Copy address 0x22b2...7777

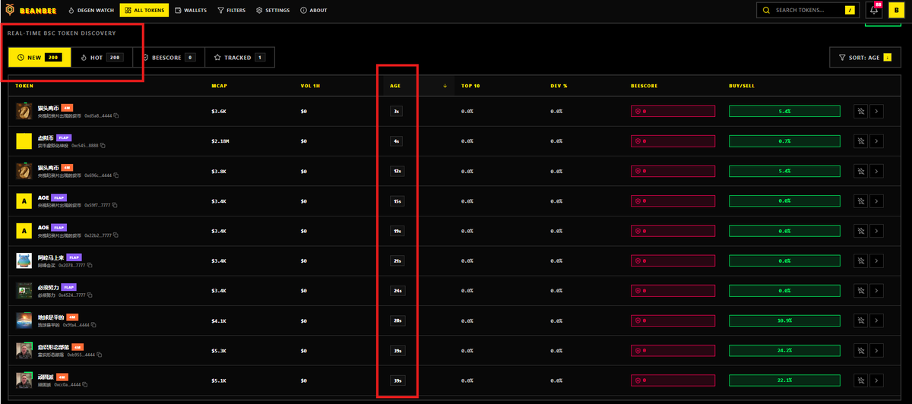(116, 235)
